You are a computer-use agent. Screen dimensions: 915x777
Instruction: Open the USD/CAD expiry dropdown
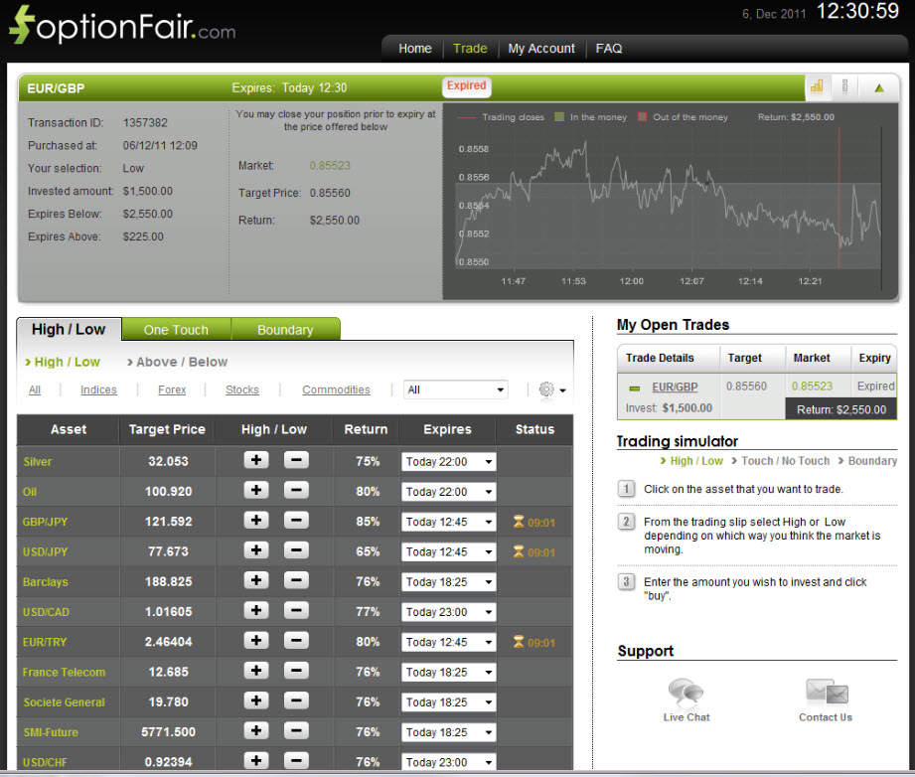448,612
